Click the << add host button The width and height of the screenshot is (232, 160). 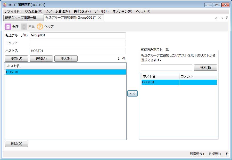click(132, 93)
